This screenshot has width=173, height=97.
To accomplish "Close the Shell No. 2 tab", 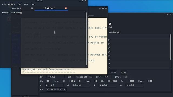I will coord(66,8).
